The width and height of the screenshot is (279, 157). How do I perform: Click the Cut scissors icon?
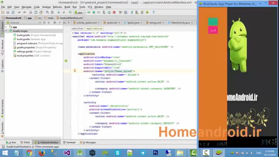point(31,13)
